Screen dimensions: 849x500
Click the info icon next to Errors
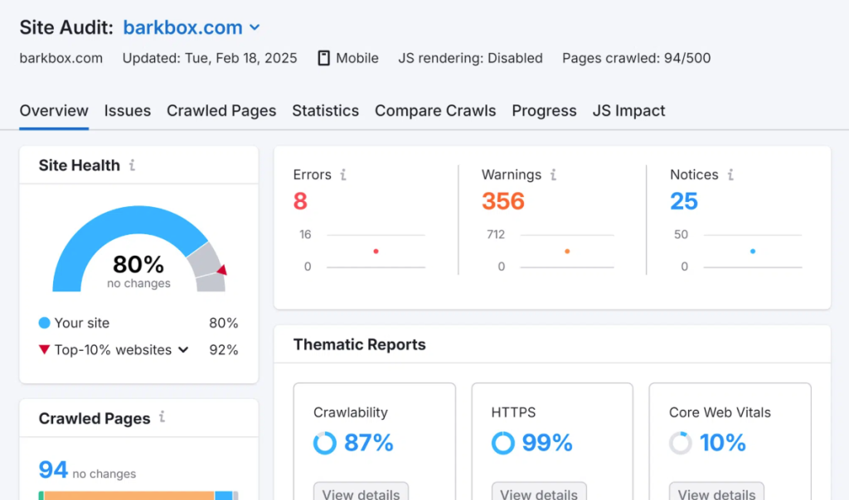342,175
